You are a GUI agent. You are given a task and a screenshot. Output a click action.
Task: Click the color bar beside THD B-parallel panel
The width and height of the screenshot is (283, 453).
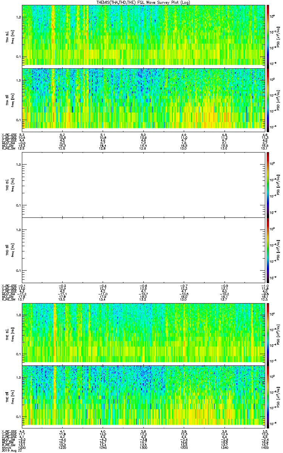tap(268, 250)
